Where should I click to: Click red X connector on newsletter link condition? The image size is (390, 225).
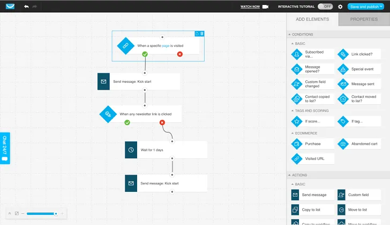pos(162,122)
